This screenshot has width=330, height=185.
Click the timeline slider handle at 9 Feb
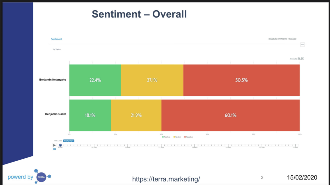[60, 145]
